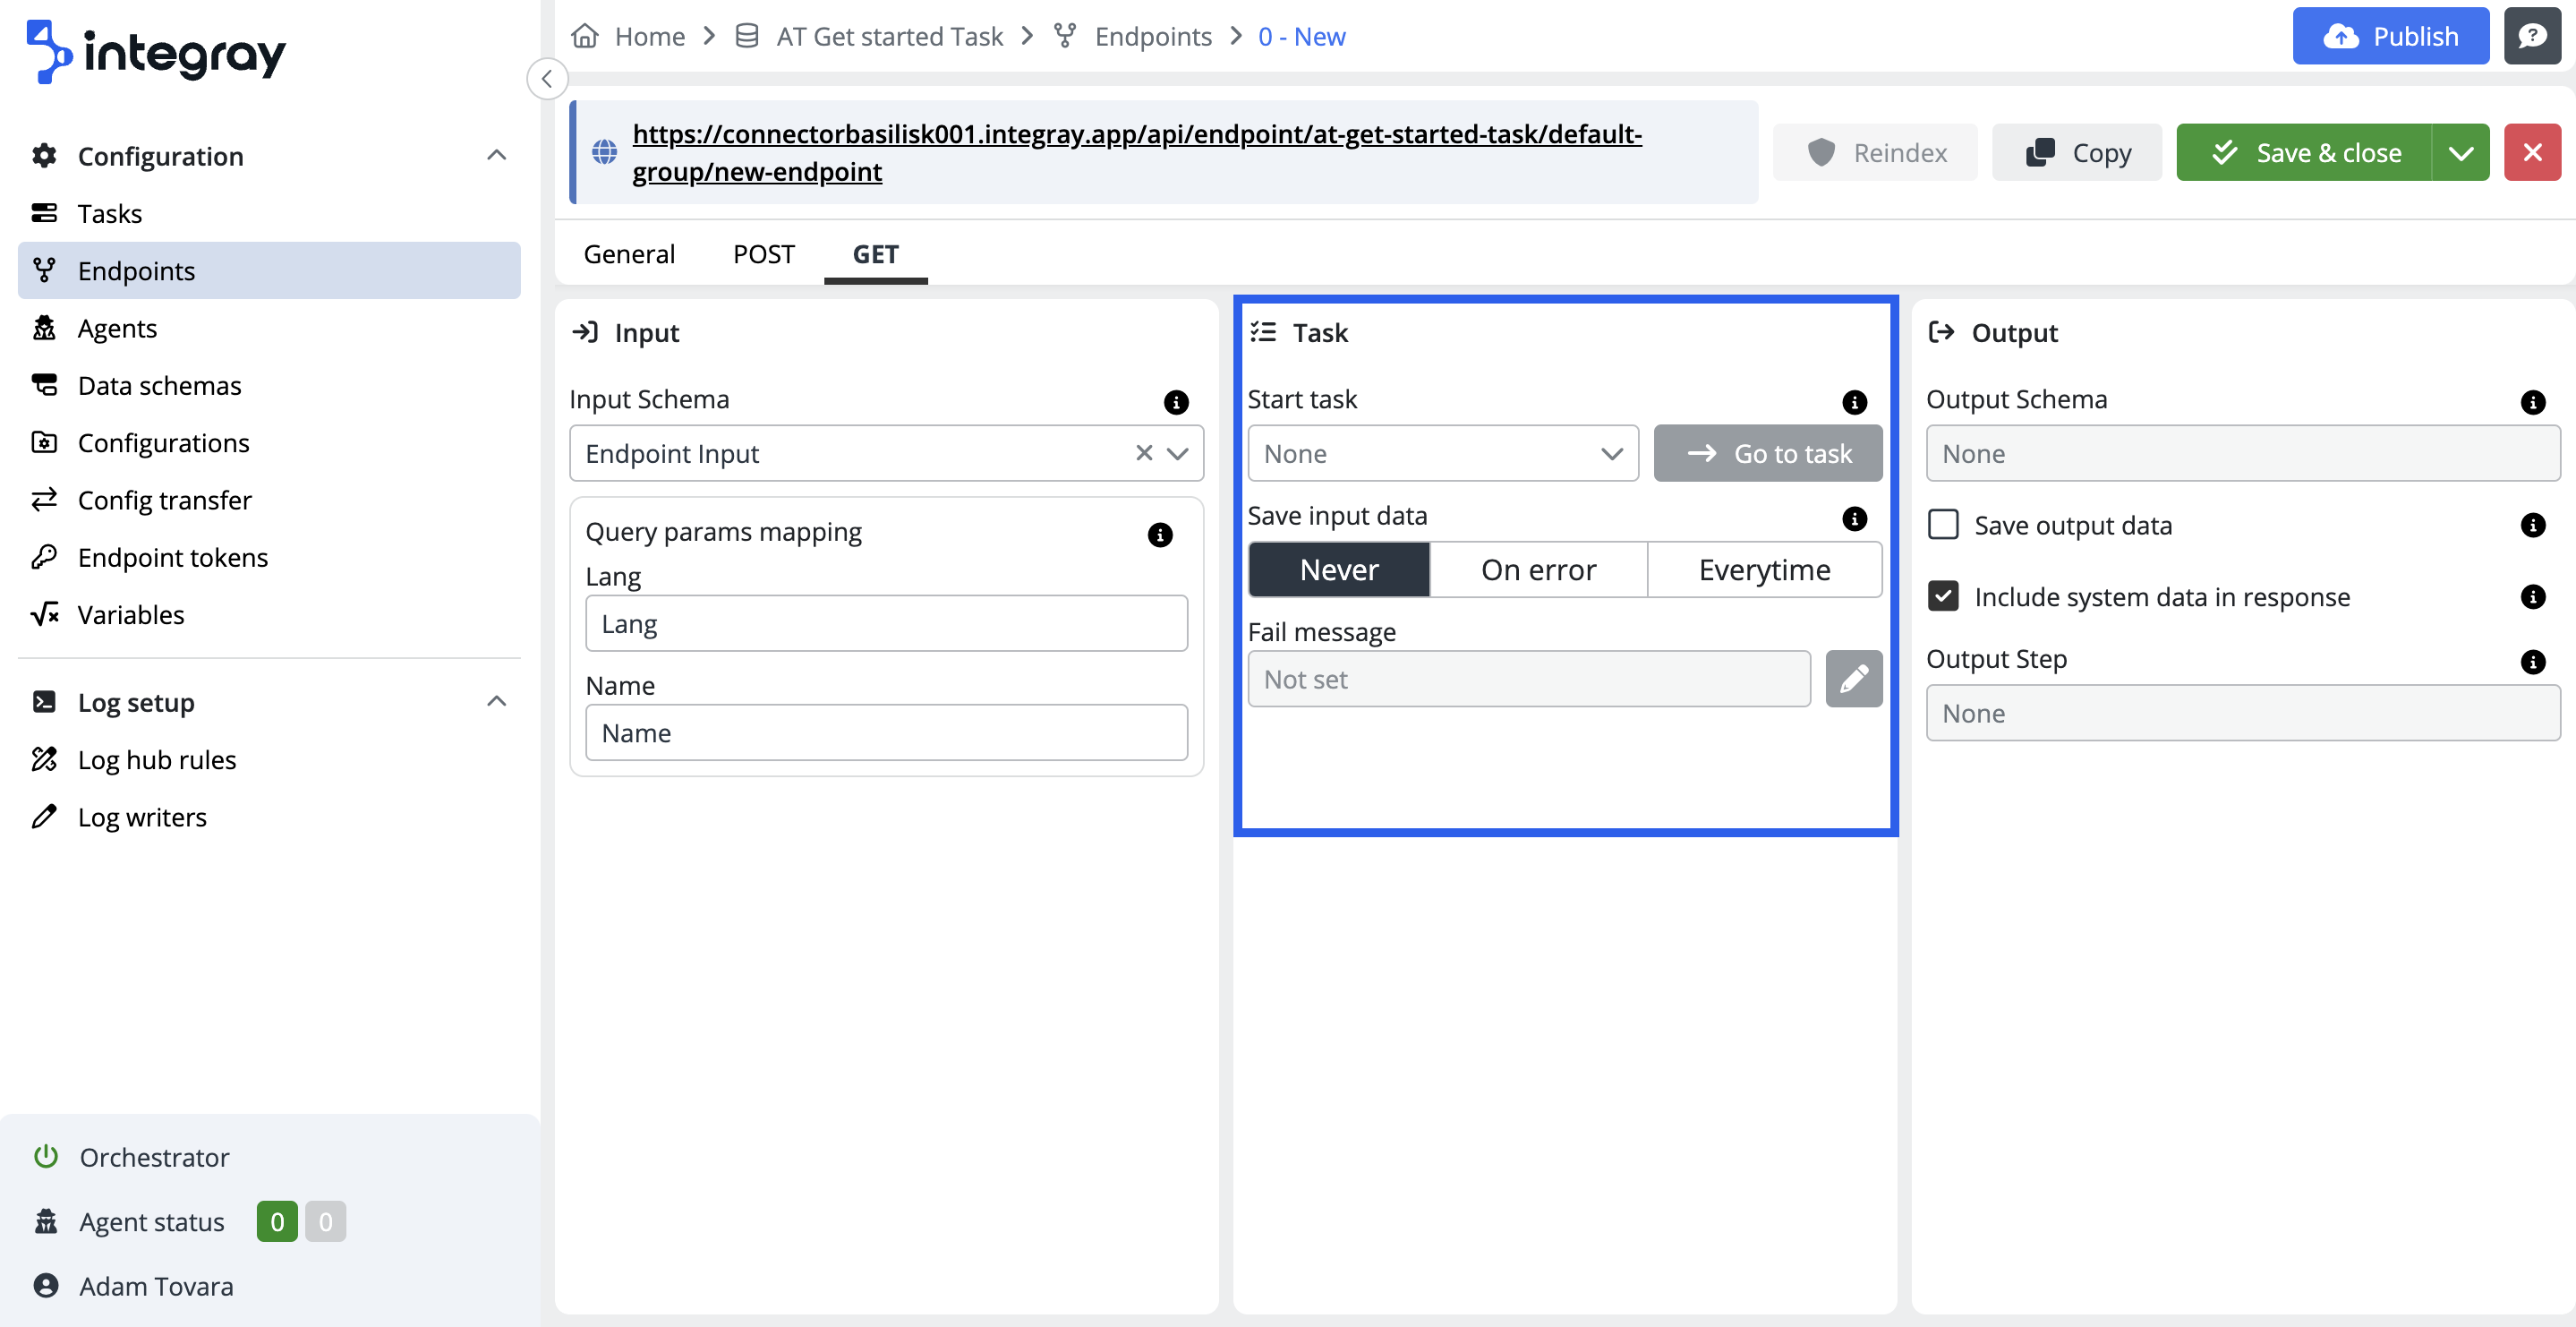Image resolution: width=2576 pixels, height=1327 pixels.
Task: Uncheck Include system data in response
Action: [1942, 596]
